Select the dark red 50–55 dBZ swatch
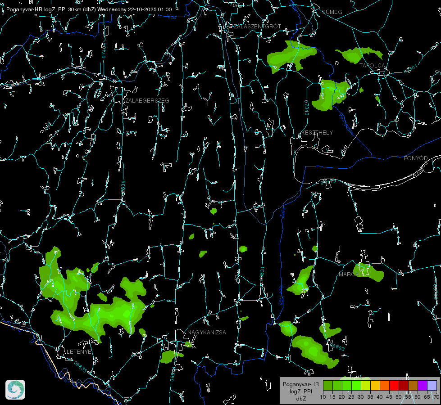 coord(403,385)
